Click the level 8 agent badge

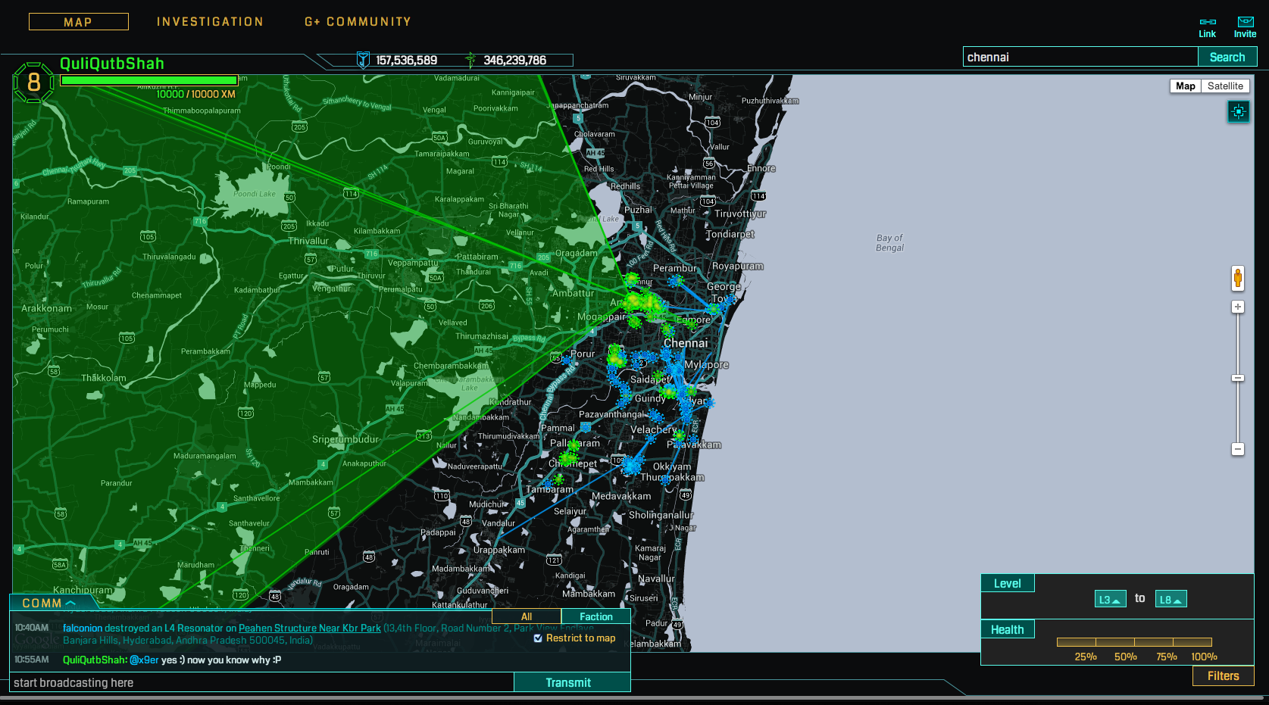point(33,83)
